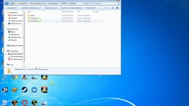Click Записать на оптический диск
Viewport: 189px width, 106px height.
tap(71, 8)
